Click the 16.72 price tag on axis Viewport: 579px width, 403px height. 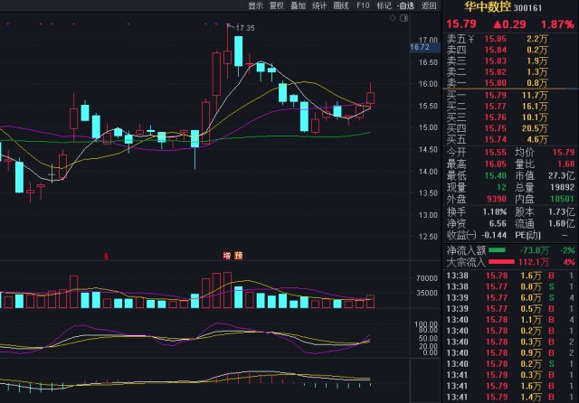tap(418, 47)
